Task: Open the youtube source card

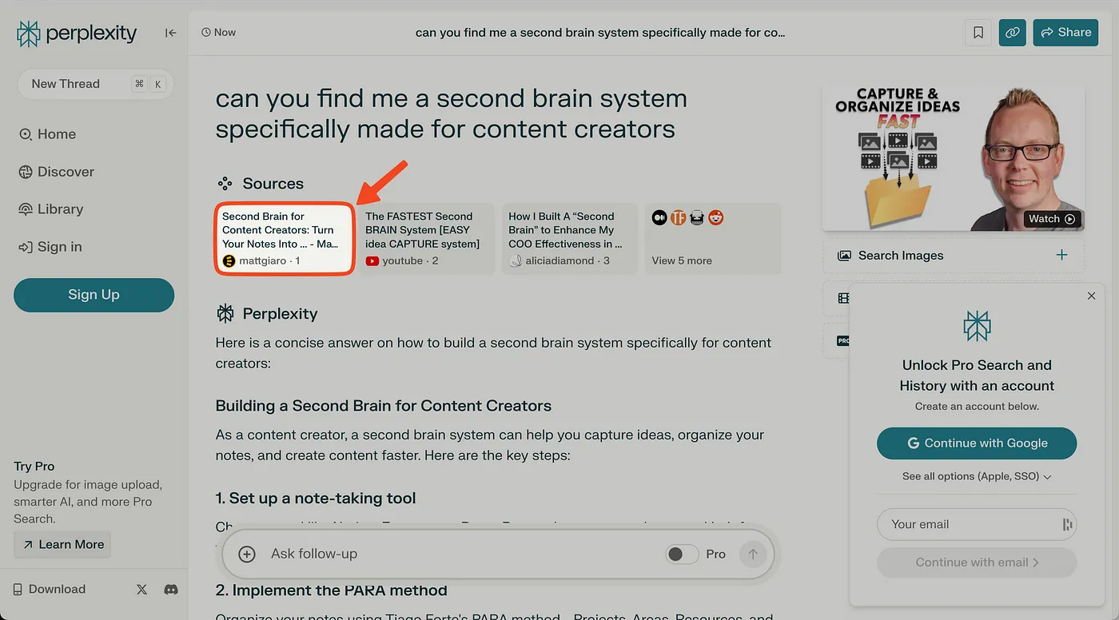Action: click(x=428, y=239)
